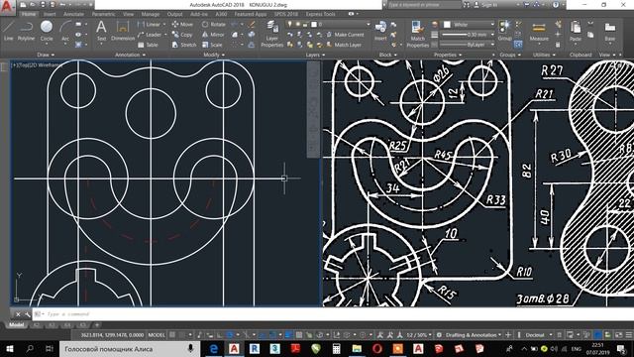
Task: Expand the Block panel
Action: [x=387, y=55]
